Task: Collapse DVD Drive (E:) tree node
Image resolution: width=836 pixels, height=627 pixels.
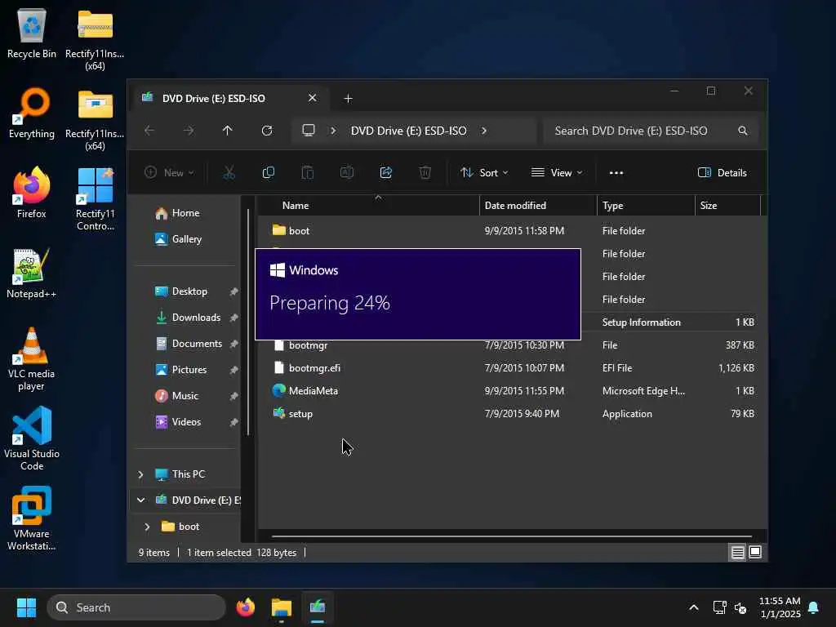Action: (x=140, y=500)
